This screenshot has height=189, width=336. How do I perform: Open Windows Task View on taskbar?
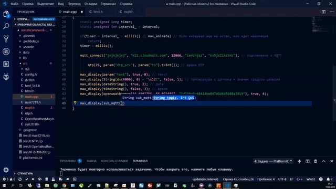click(x=21, y=185)
